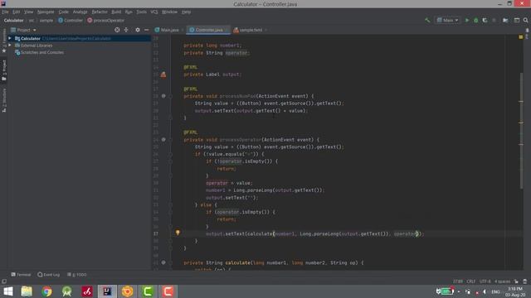Click gutter icon beside processOperator method

point(163,140)
